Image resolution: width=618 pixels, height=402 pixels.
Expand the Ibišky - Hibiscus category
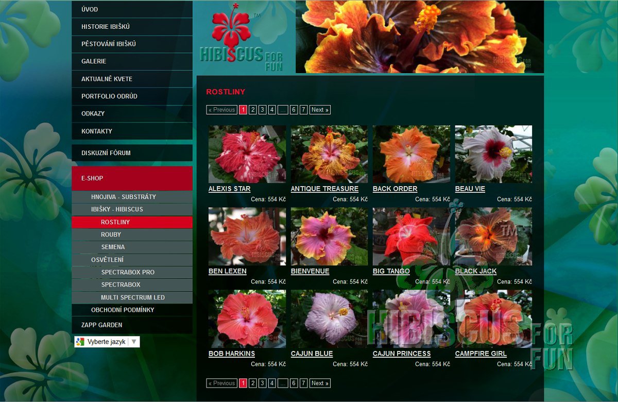click(117, 209)
